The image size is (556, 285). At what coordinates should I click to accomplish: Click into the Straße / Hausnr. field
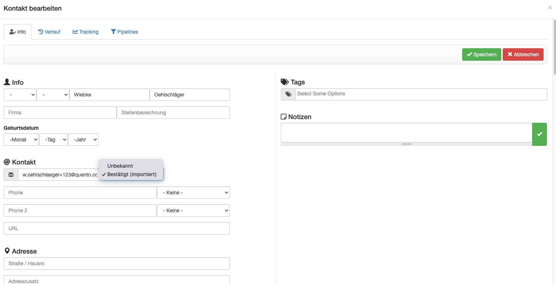click(x=116, y=263)
